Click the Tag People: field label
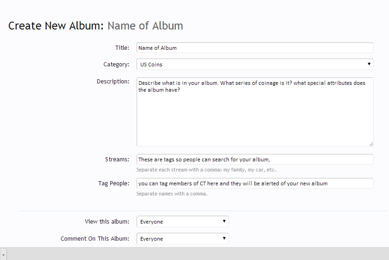Viewport: 389px width, 260px height. pyautogui.click(x=114, y=183)
